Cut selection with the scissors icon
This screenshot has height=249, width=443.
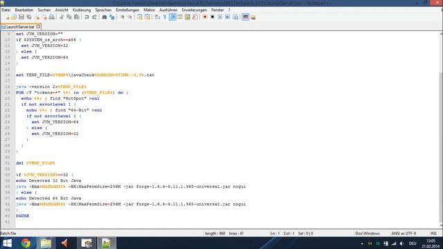[62, 17]
